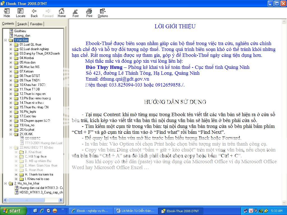This screenshot has width=287, height=215.
Task: Collapse the 21.XK-NK folder
Action: pyautogui.click(x=11, y=134)
